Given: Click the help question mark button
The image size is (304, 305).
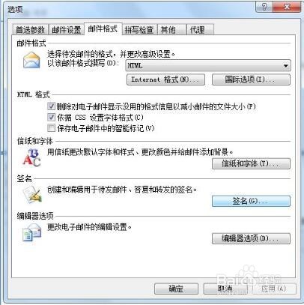Looking at the screenshot, I should pos(264,7).
